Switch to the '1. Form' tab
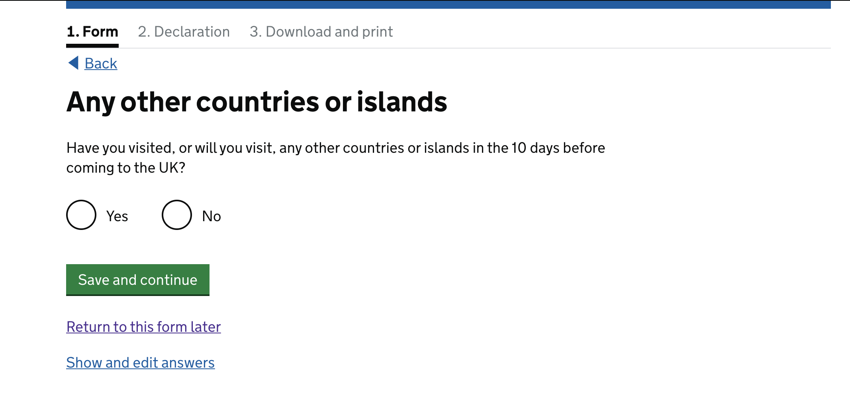 point(92,32)
